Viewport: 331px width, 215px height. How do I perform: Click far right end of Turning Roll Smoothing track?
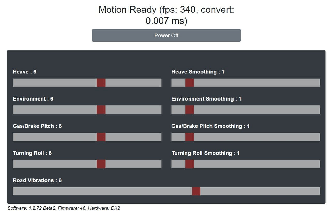[x=318, y=164]
